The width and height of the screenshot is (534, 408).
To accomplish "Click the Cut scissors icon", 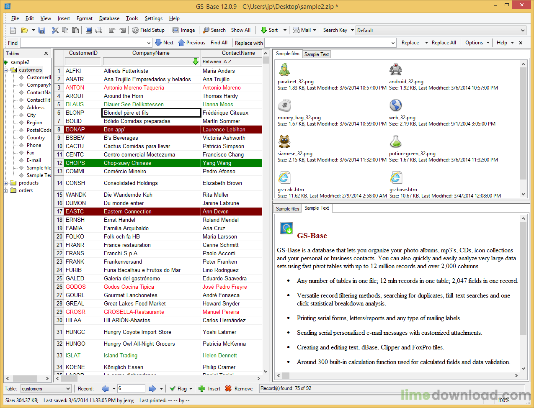I will click(x=55, y=30).
